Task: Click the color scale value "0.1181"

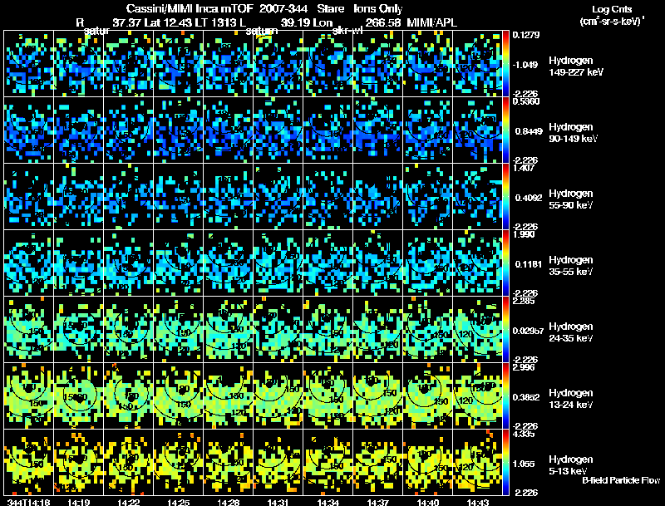Action: 529,264
